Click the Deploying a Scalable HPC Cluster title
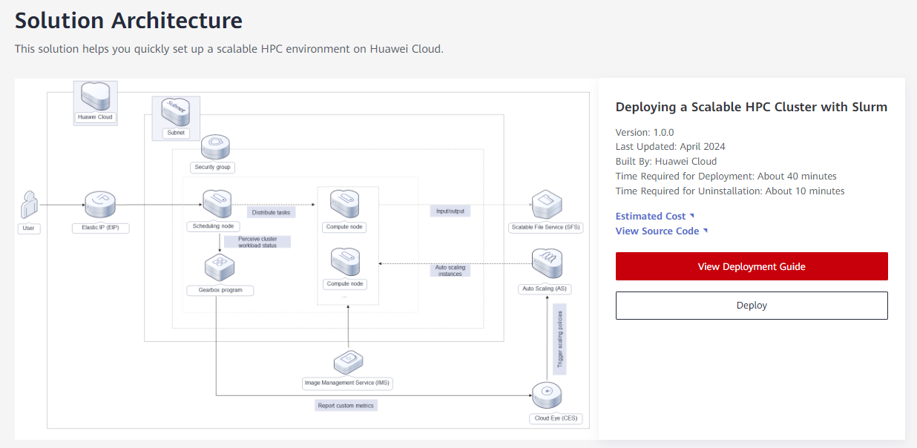917x448 pixels. [x=752, y=107]
